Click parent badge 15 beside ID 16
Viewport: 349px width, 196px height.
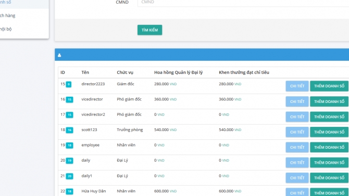click(x=69, y=99)
